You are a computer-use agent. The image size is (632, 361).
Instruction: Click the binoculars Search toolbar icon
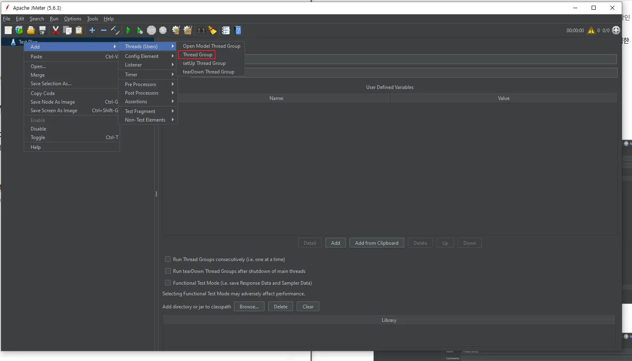[x=201, y=30]
